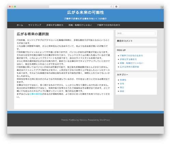The height and width of the screenshot is (144, 171).
Task: Follow the 仕事の選択肢 link in article
Action: point(36,94)
